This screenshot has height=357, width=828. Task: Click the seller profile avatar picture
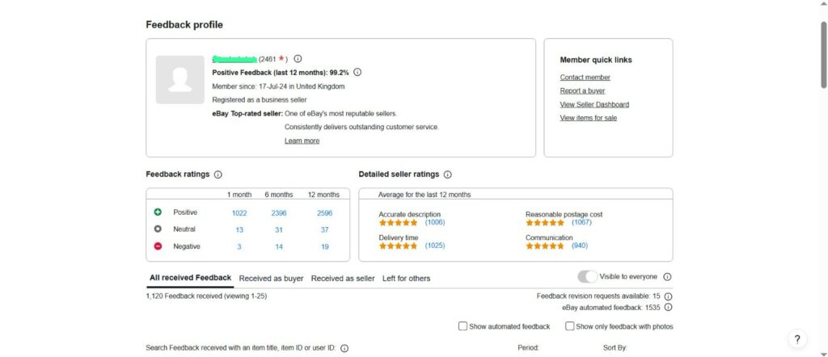tap(180, 80)
